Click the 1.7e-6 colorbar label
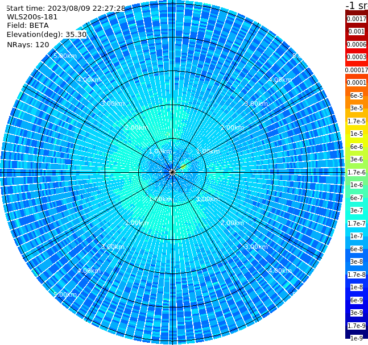Viewport: 368px width, 345px height. pyautogui.click(x=357, y=172)
